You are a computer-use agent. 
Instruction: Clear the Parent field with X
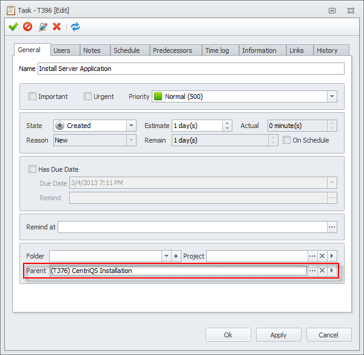point(322,271)
